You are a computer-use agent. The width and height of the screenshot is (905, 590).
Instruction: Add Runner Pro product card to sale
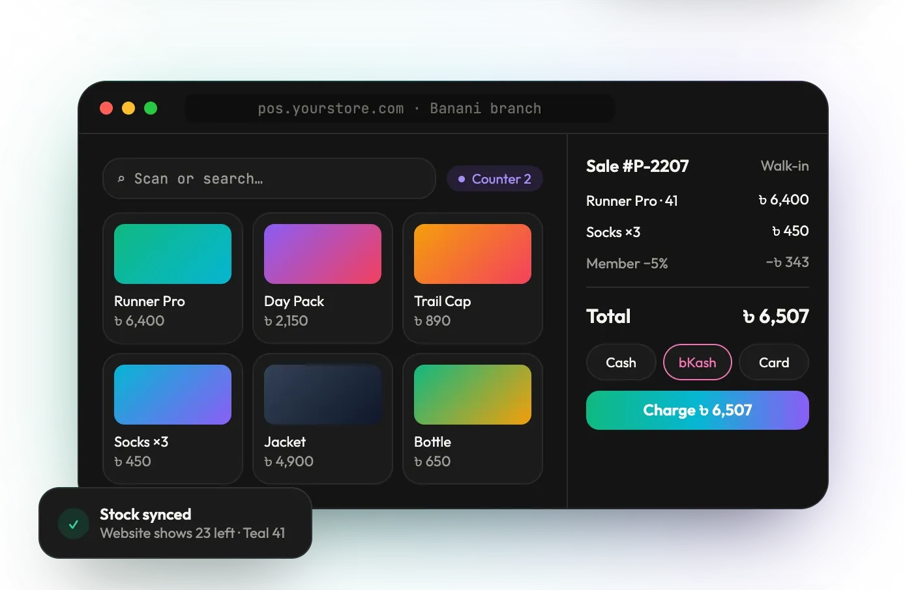click(x=173, y=278)
